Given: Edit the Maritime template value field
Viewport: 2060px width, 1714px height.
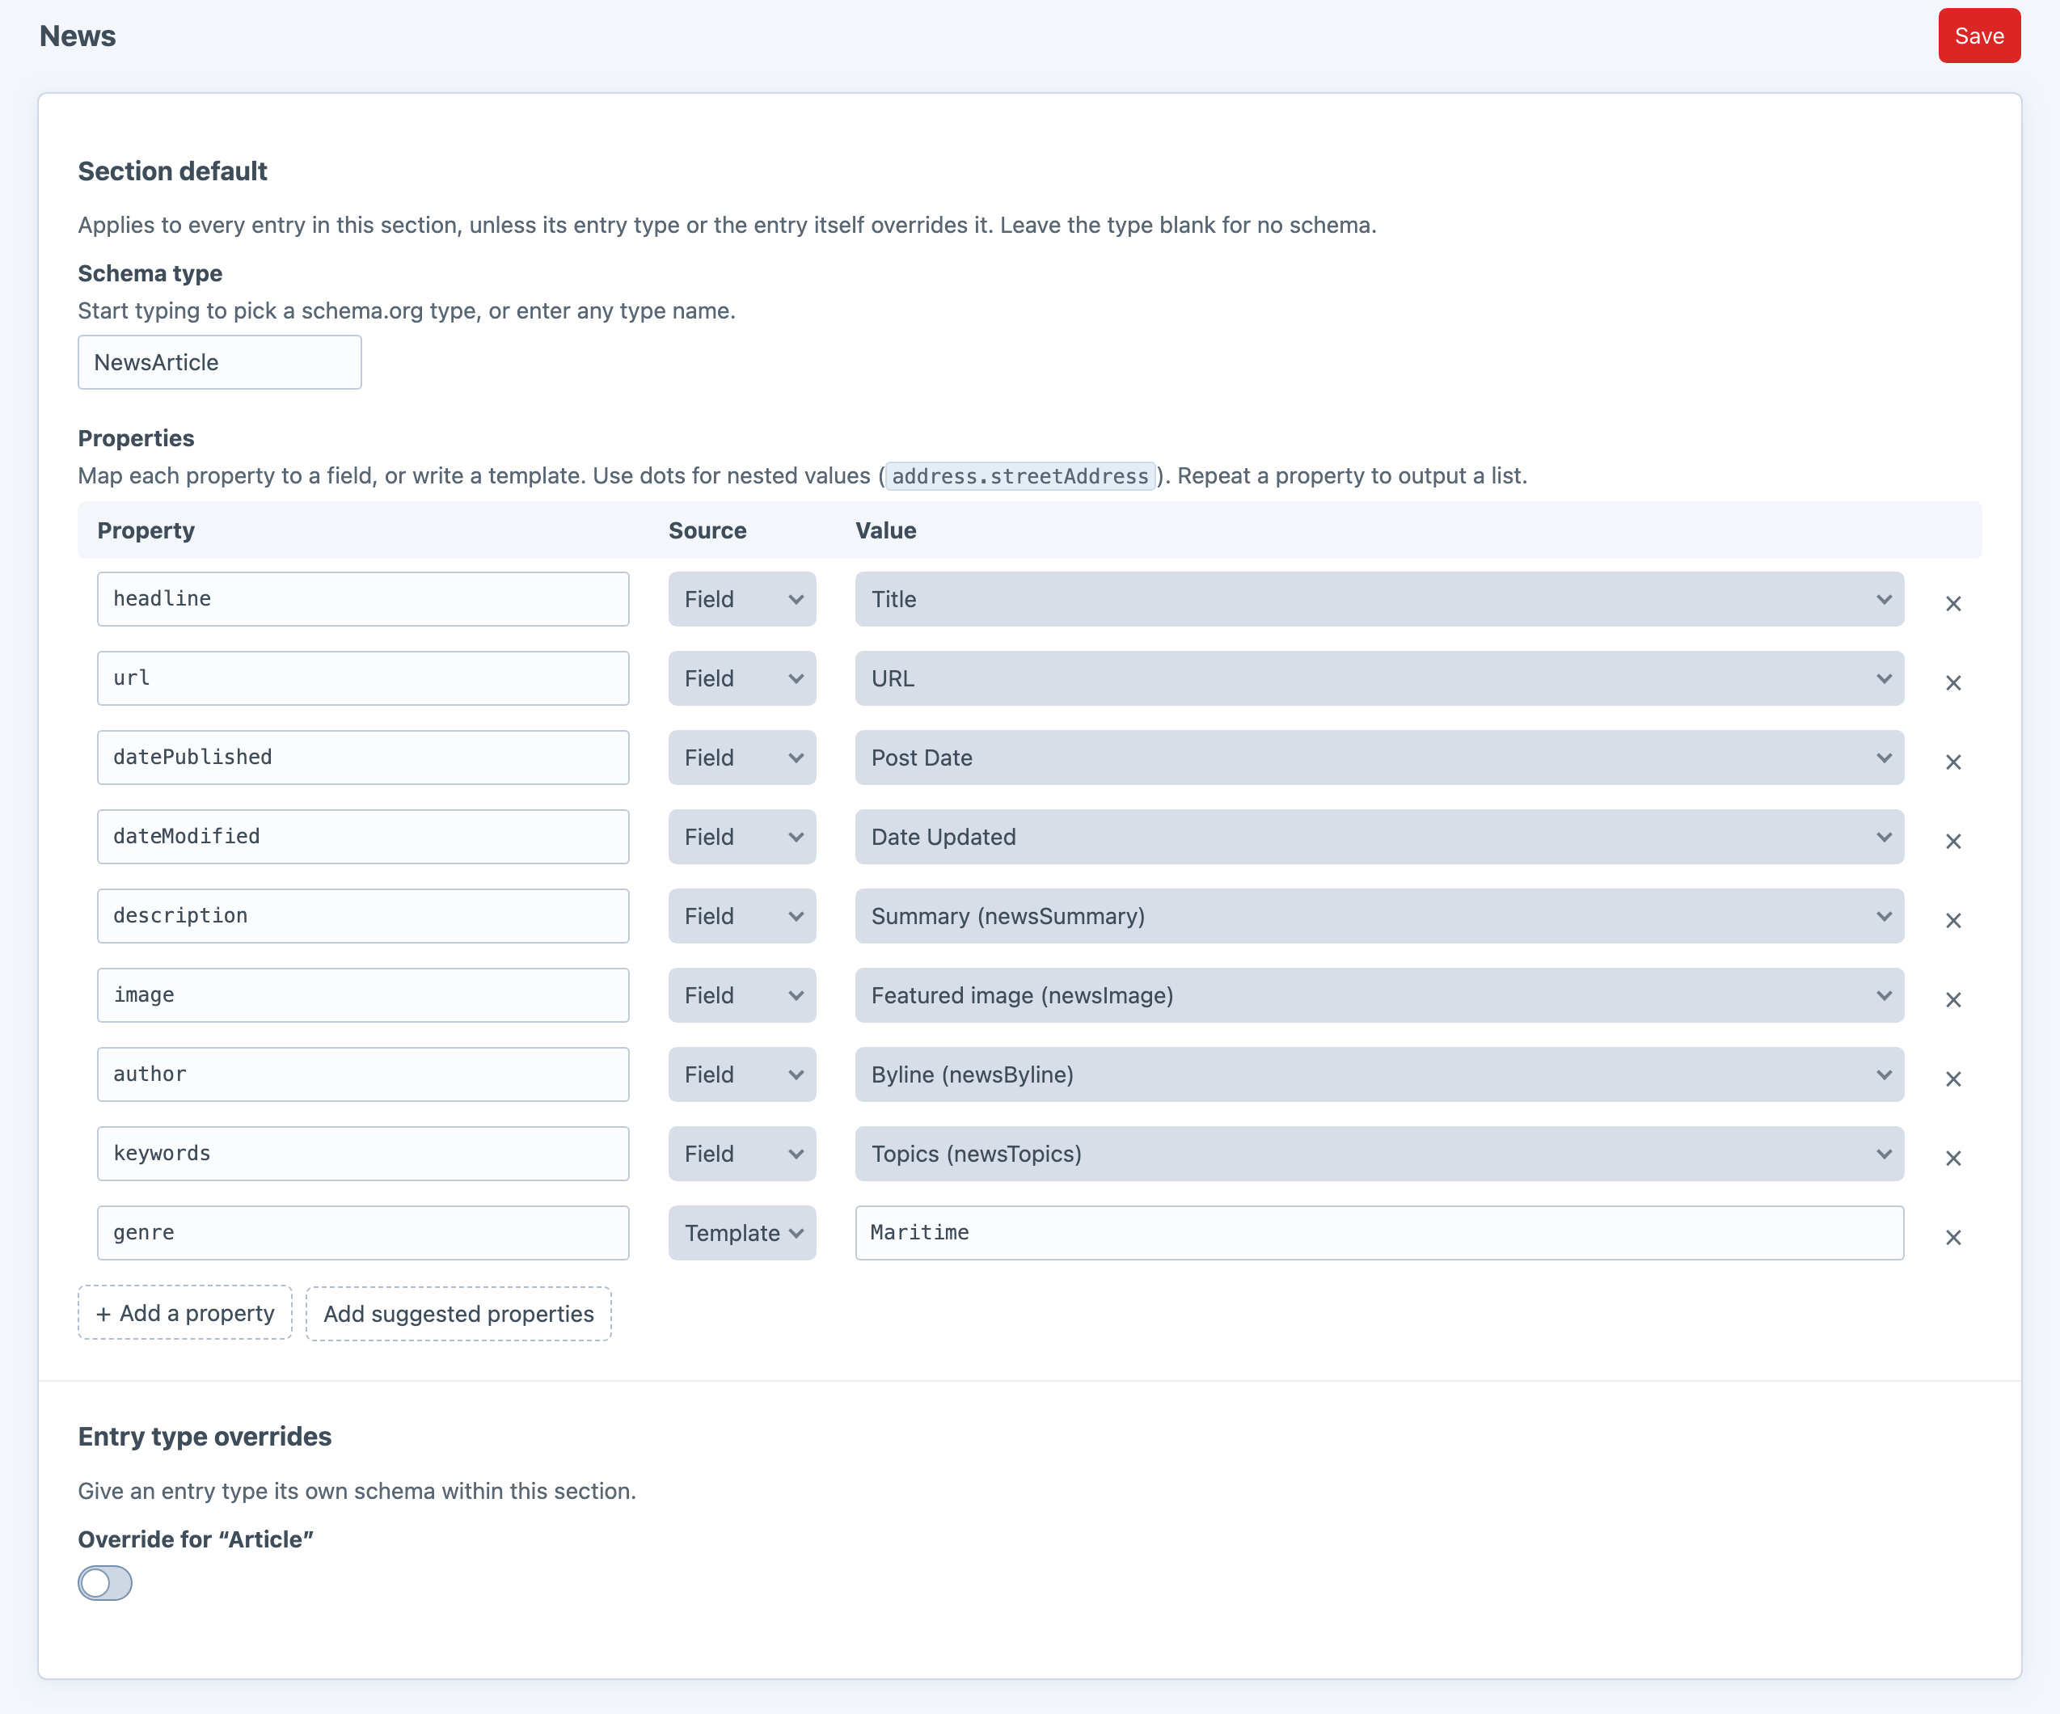Looking at the screenshot, I should click(x=1379, y=1233).
